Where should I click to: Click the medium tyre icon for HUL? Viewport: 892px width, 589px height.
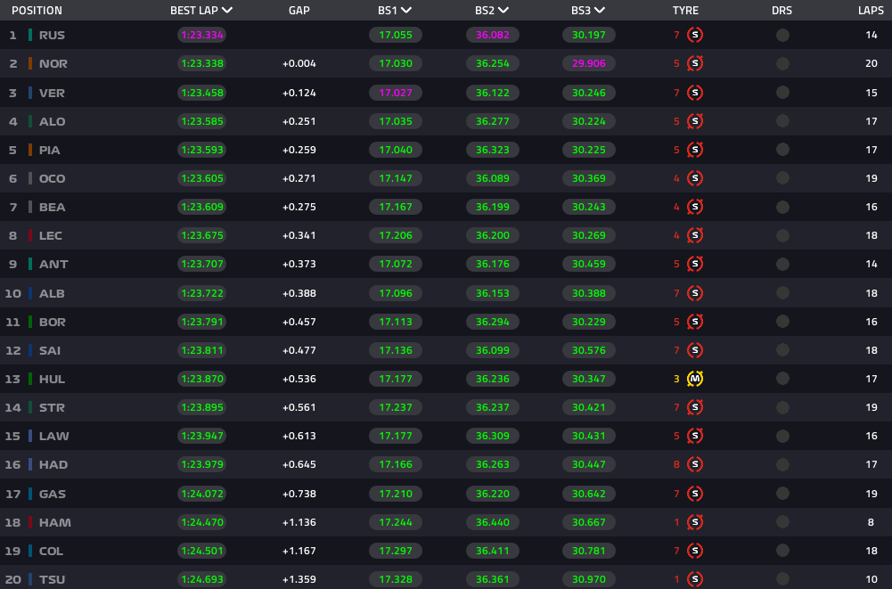pyautogui.click(x=696, y=379)
